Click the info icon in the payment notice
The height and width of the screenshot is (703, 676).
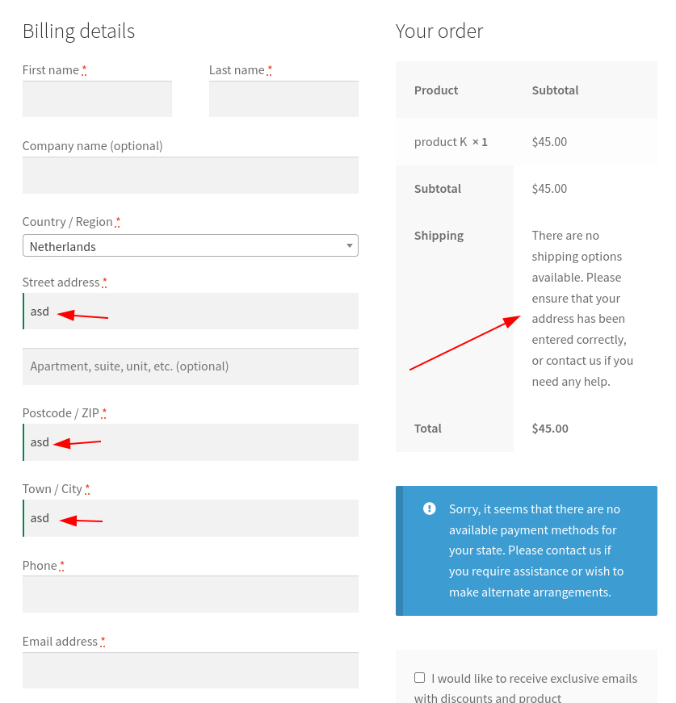[430, 508]
